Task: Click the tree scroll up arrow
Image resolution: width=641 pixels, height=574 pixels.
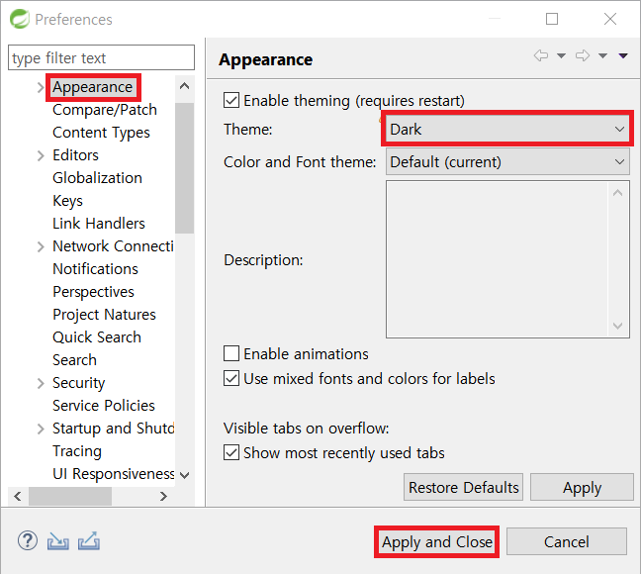Action: click(x=184, y=86)
